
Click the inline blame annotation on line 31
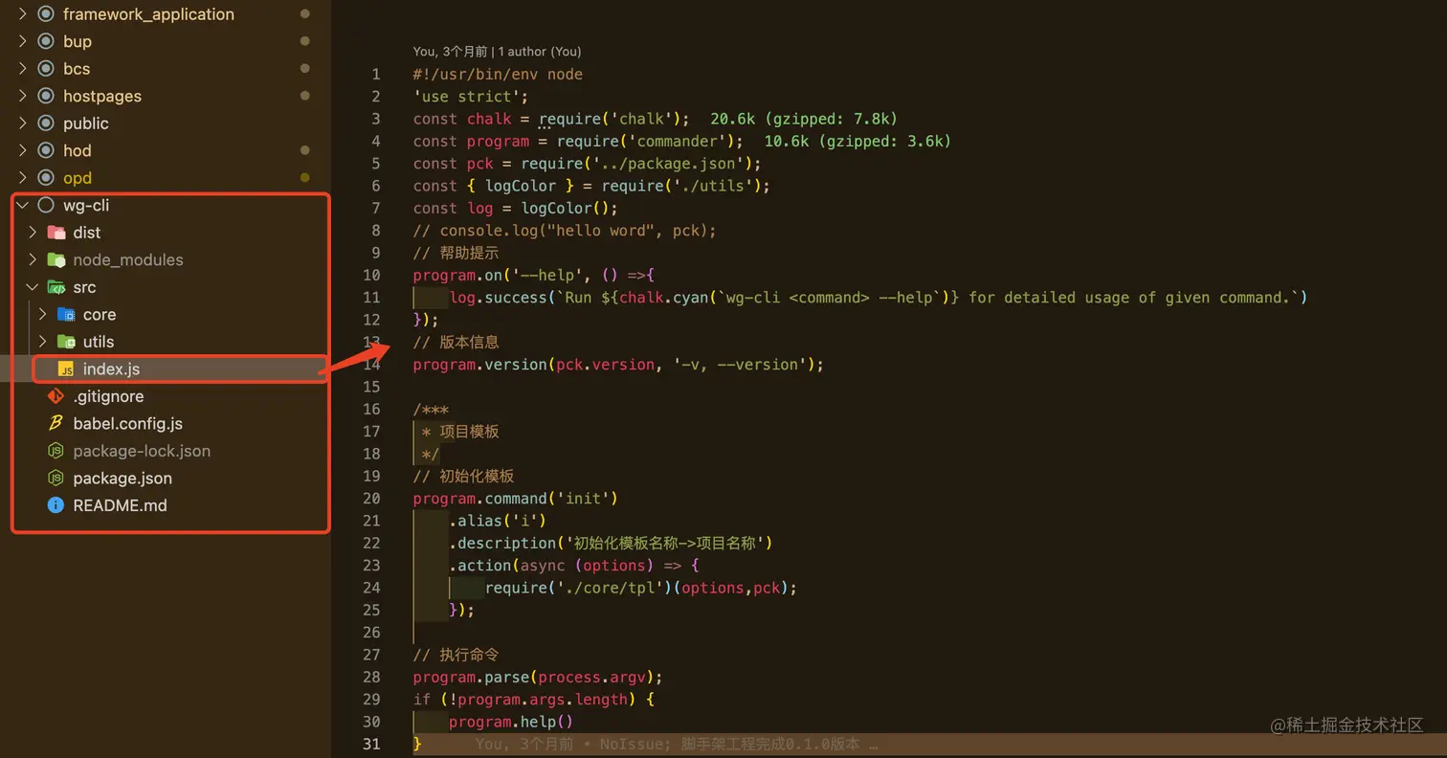[677, 744]
